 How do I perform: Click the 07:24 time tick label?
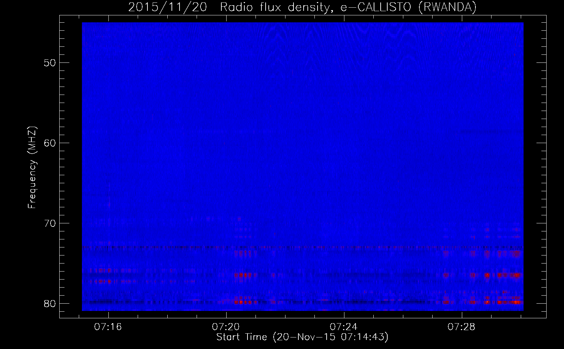[x=344, y=327]
